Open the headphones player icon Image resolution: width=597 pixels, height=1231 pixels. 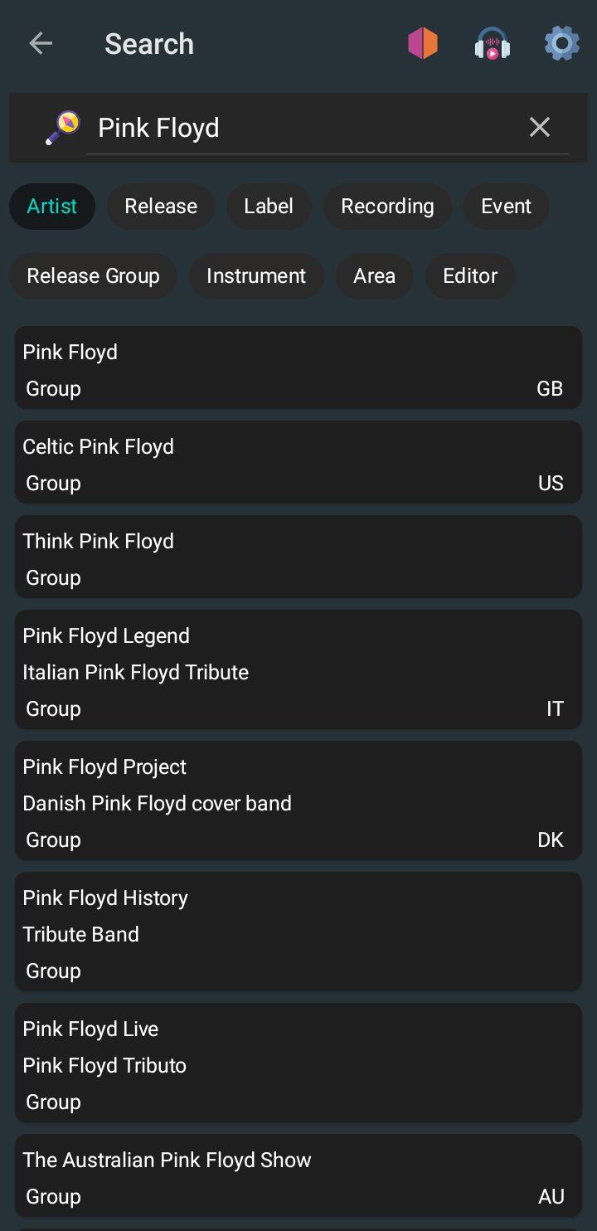click(x=492, y=43)
